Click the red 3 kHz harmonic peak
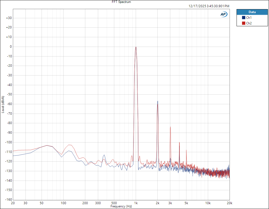 (x=170, y=127)
